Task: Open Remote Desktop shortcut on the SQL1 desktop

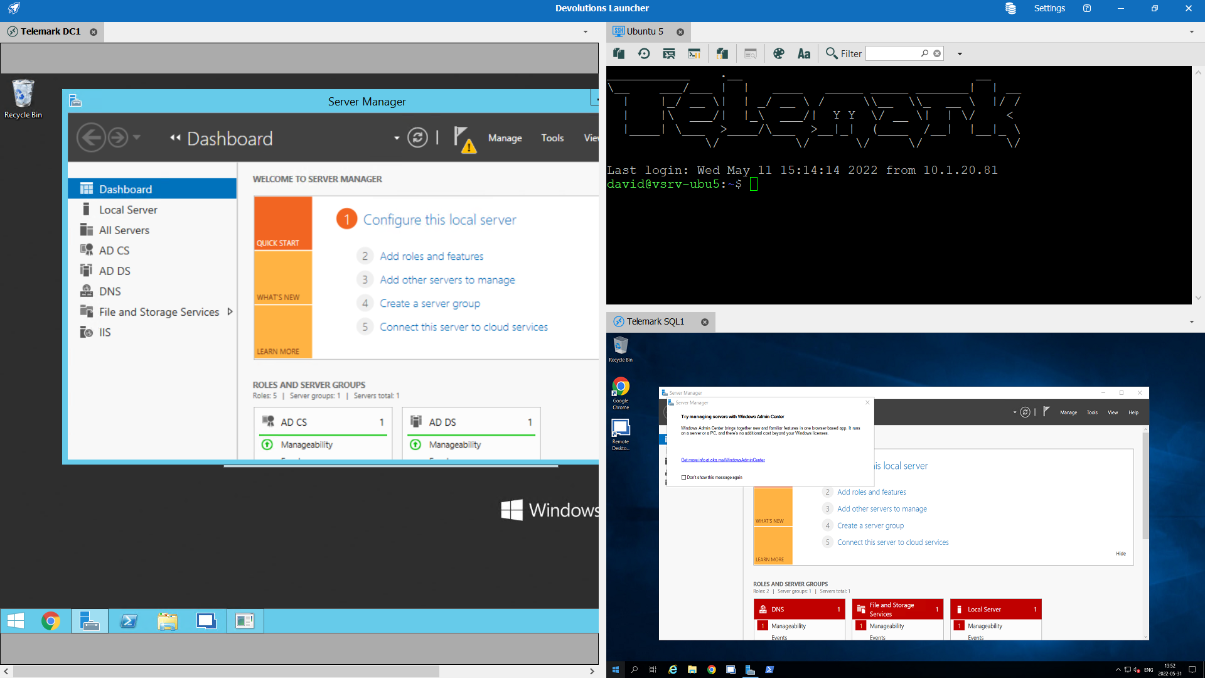Action: click(x=621, y=434)
